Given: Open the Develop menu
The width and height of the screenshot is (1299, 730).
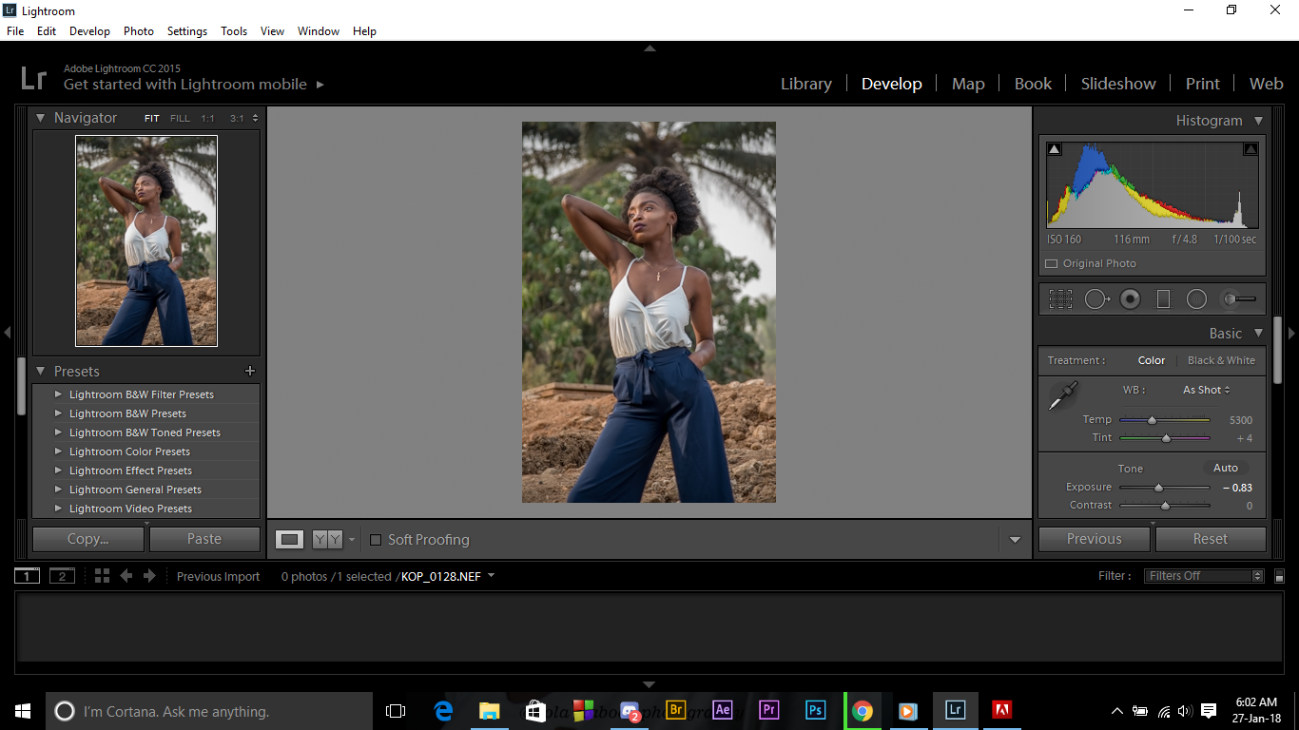Looking at the screenshot, I should click(89, 31).
